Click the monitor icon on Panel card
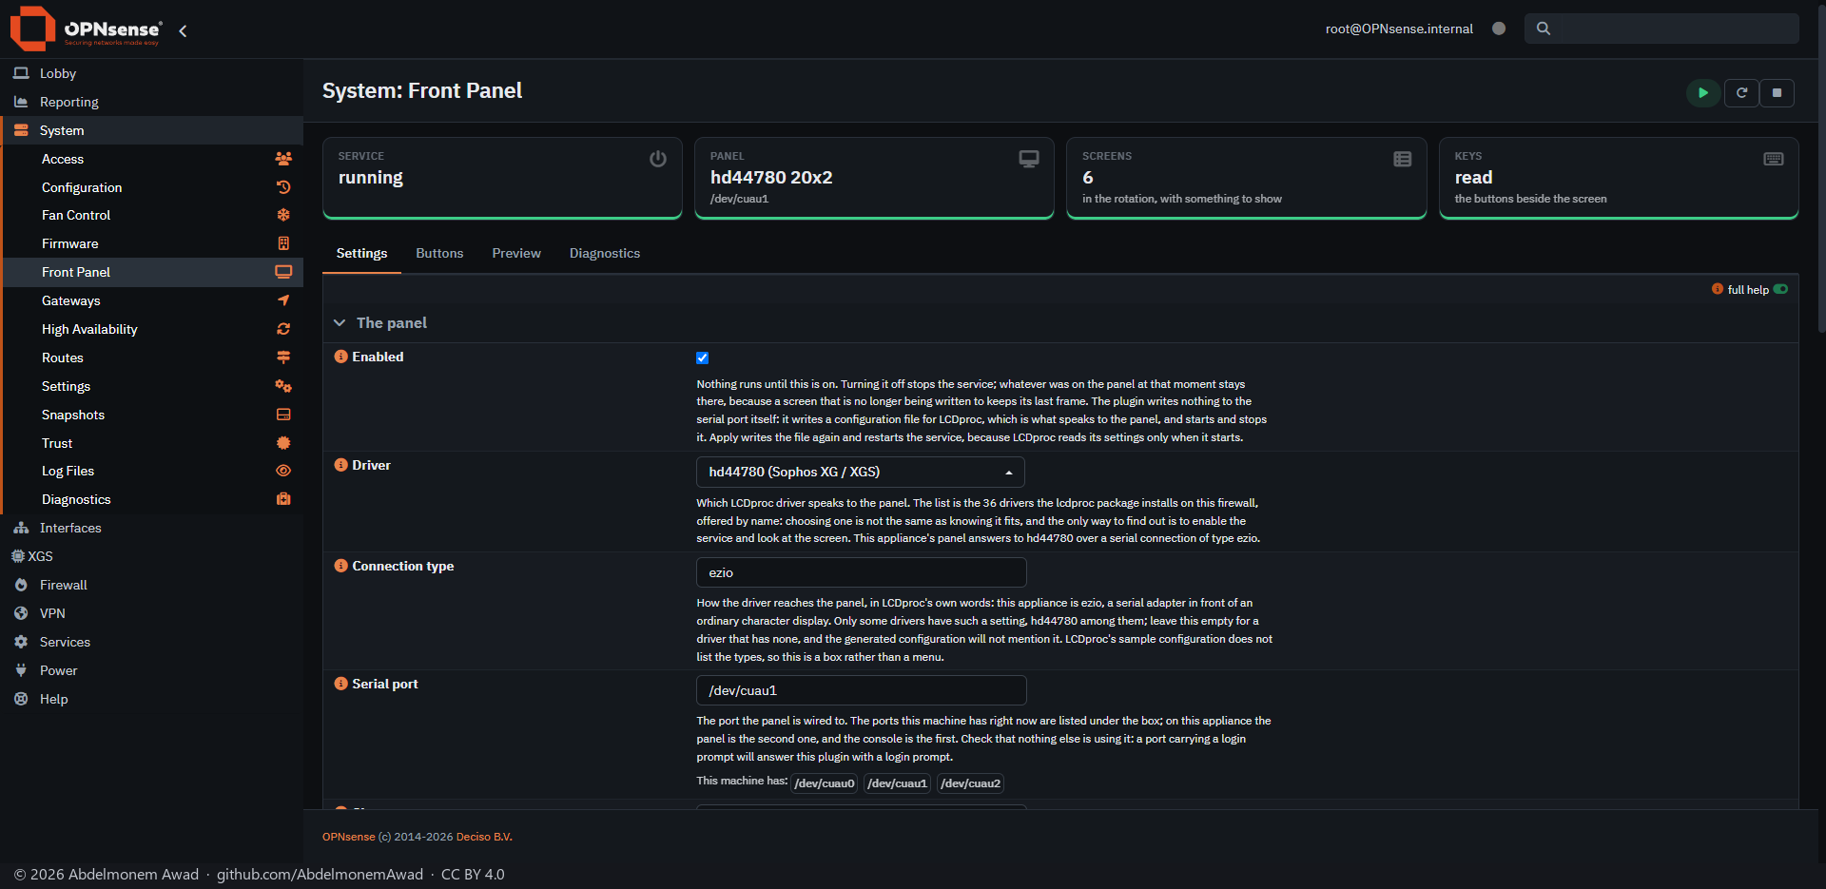Viewport: 1826px width, 889px height. (1029, 159)
